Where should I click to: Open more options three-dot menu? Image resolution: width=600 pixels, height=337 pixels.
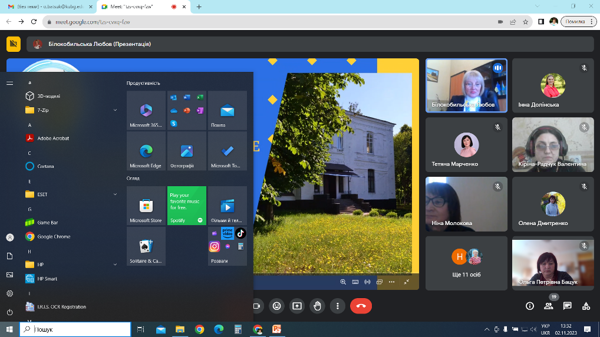pos(337,306)
